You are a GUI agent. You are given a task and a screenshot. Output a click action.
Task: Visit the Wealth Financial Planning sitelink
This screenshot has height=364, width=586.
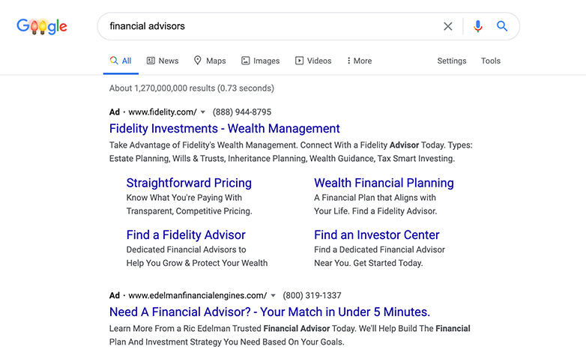384,183
